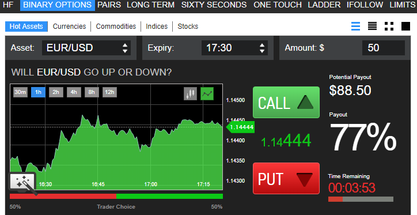Place a PUT trade
The width and height of the screenshot is (417, 215).
(x=286, y=178)
